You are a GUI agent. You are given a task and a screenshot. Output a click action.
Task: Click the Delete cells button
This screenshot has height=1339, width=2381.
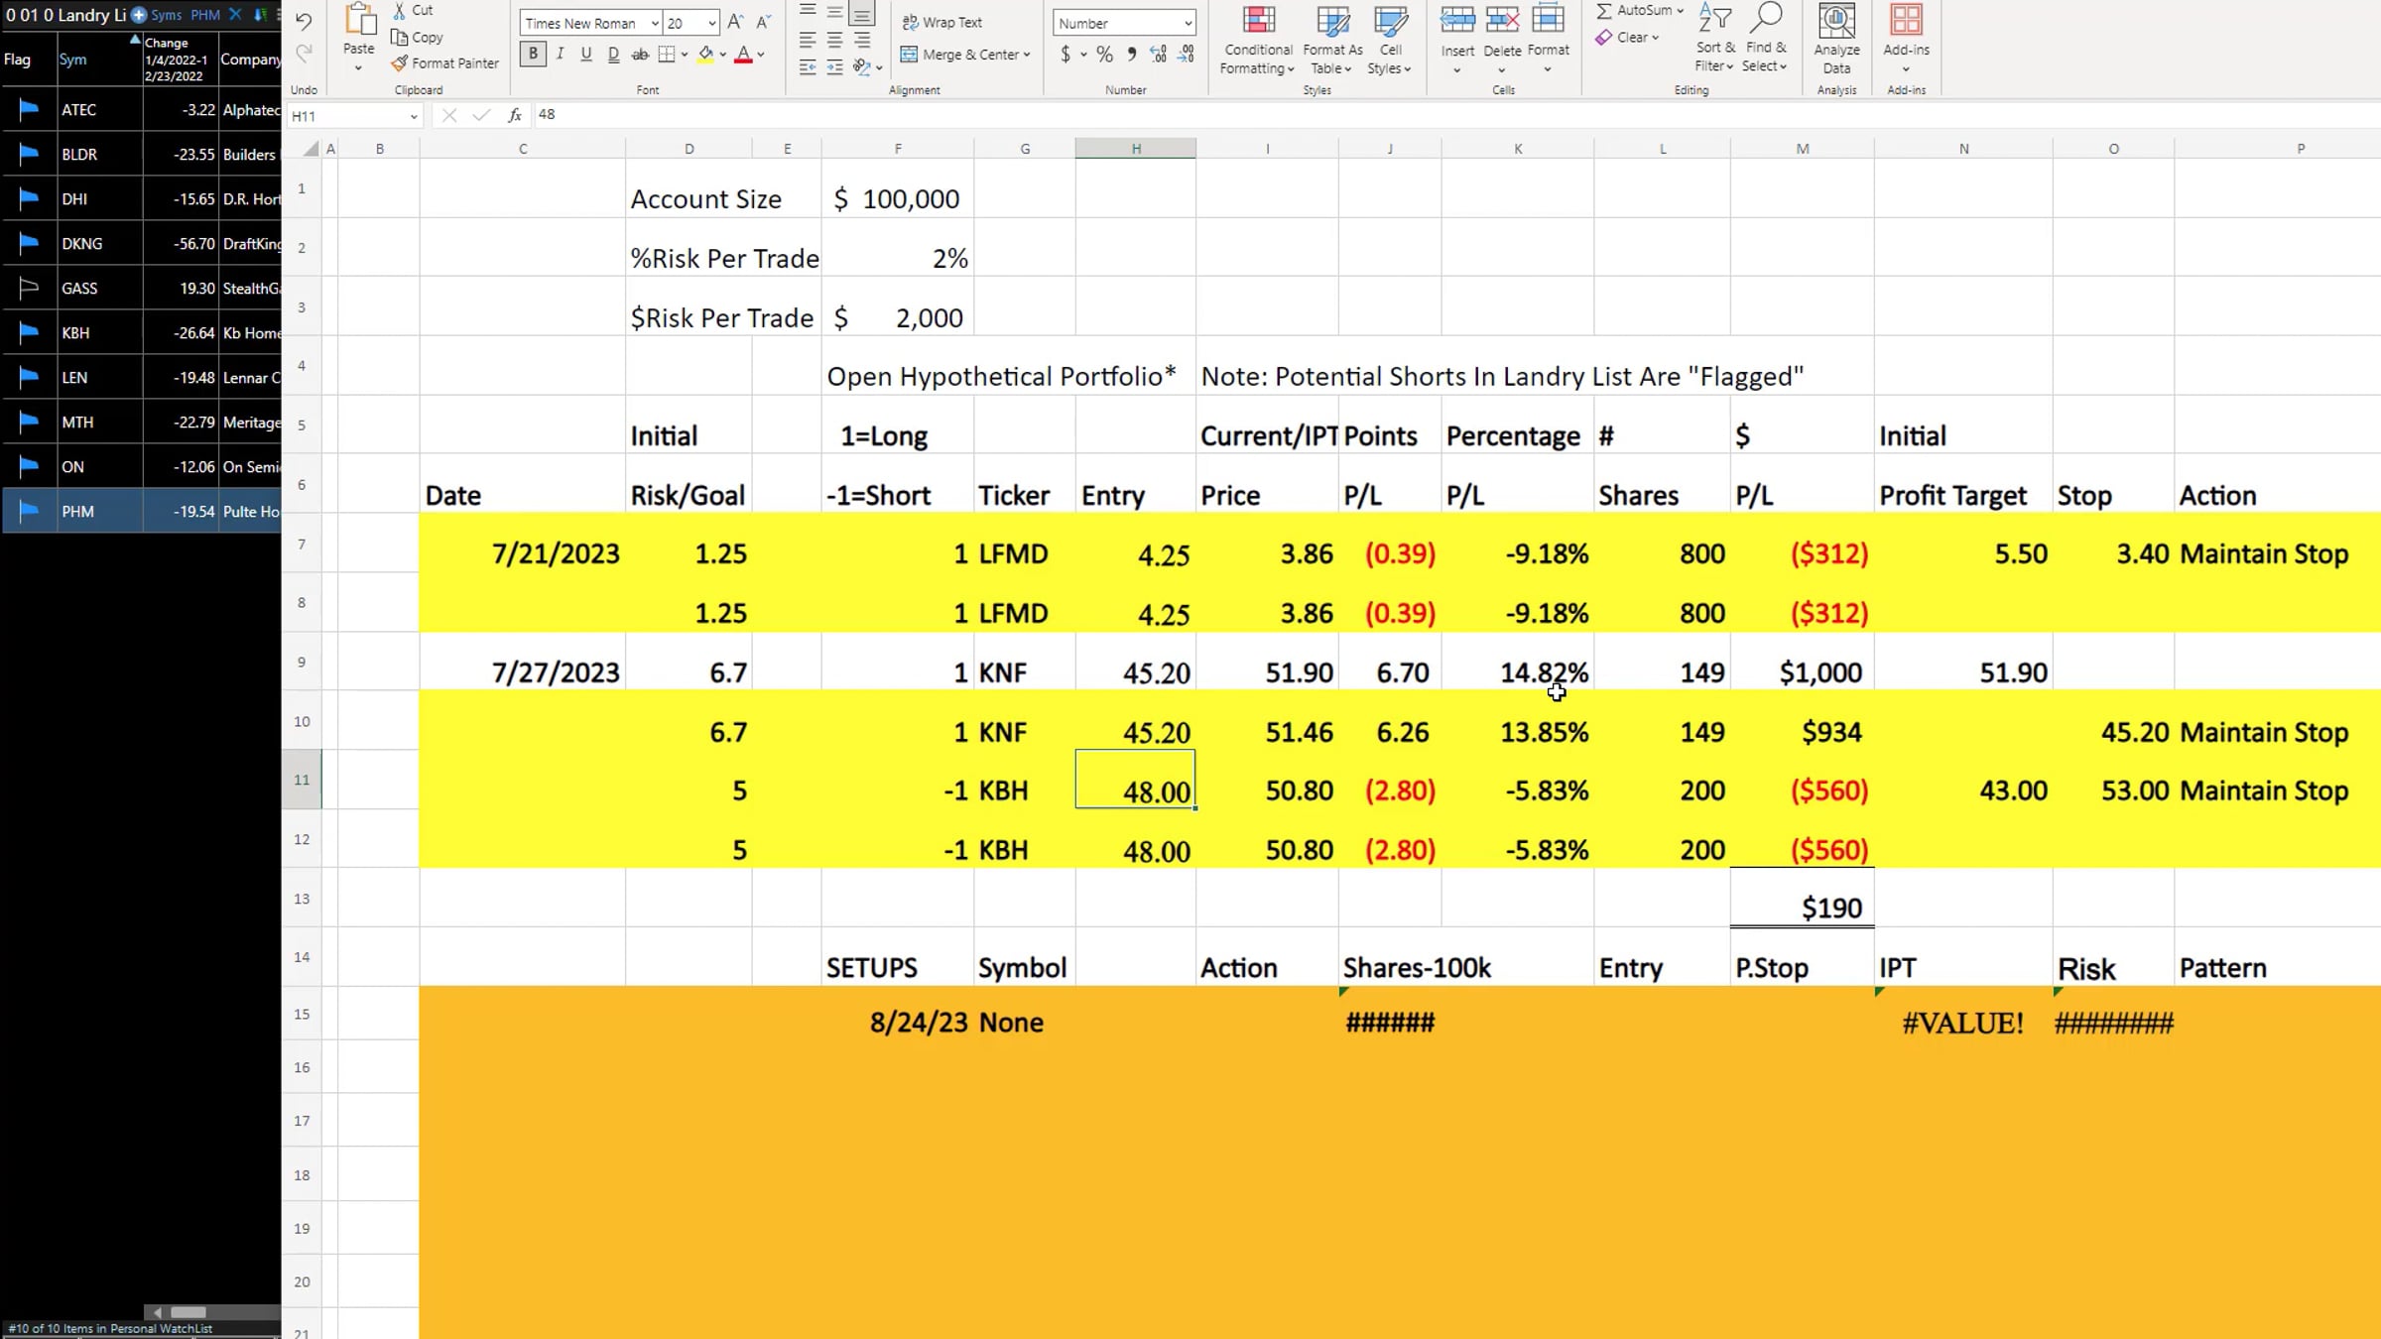(x=1502, y=40)
